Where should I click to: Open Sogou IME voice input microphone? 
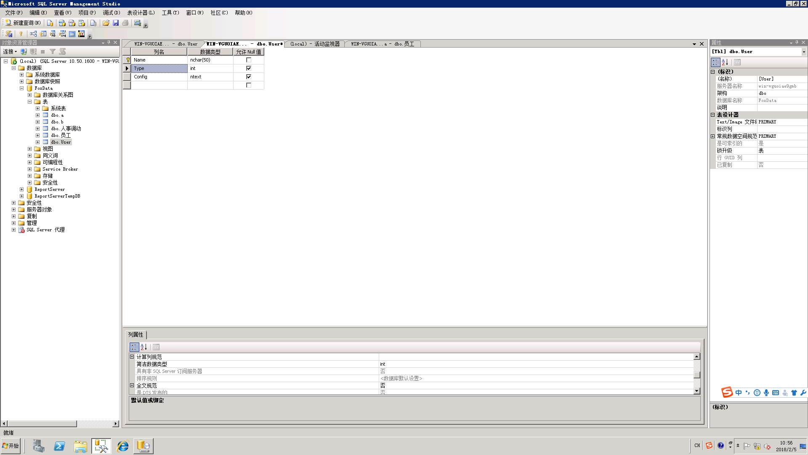[766, 393]
